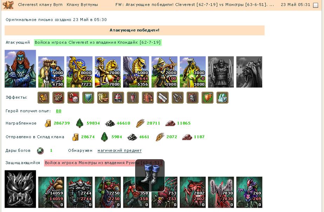Tick the checkbox beside 23 Май 05:31
Screen dimensions: 324x212
316,5
